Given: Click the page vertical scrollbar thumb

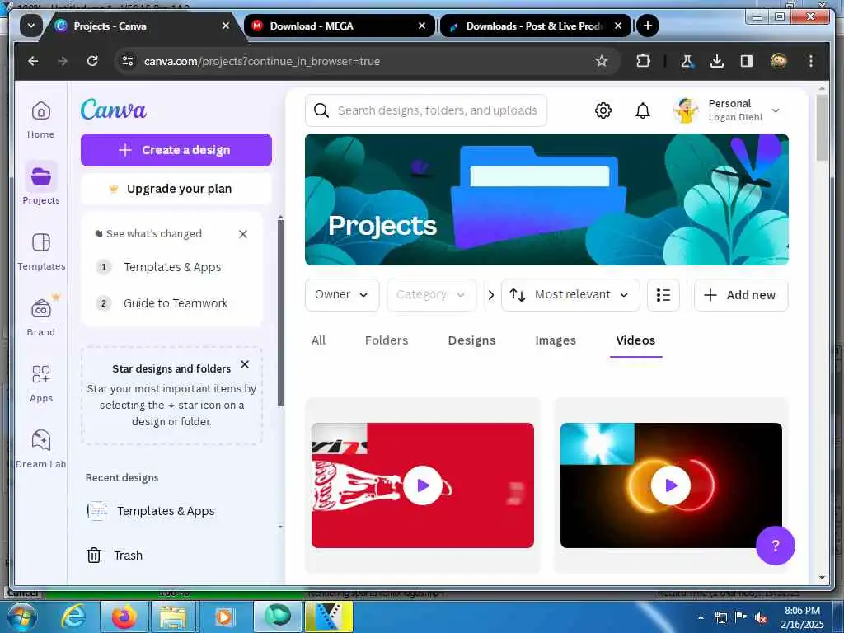Looking at the screenshot, I should tap(822, 128).
